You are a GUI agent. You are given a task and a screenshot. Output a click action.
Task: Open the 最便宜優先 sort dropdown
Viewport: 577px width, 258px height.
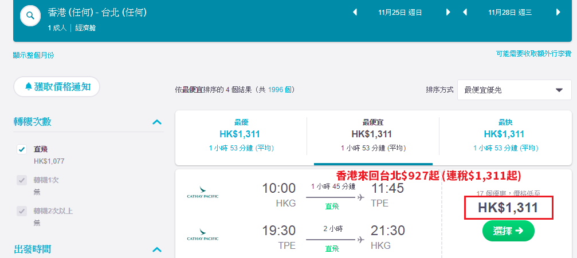[x=515, y=90]
